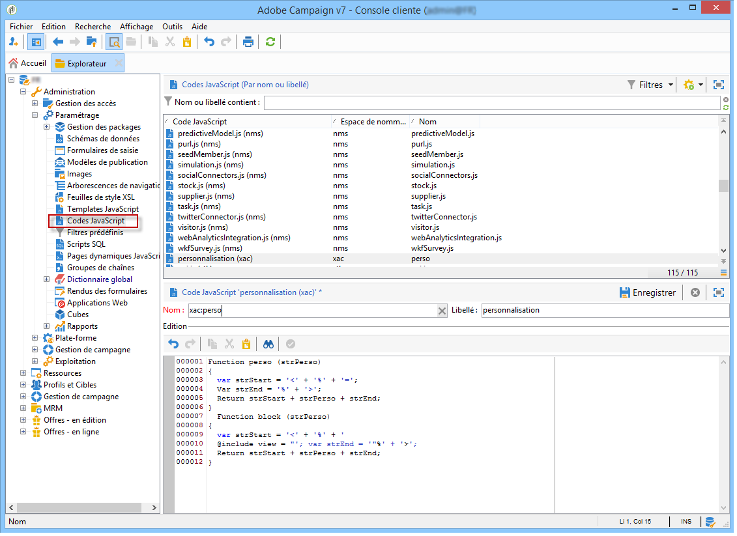Click the paste icon in main toolbar

pyautogui.click(x=187, y=42)
